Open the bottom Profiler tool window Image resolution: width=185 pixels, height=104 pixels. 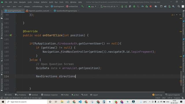65,95
